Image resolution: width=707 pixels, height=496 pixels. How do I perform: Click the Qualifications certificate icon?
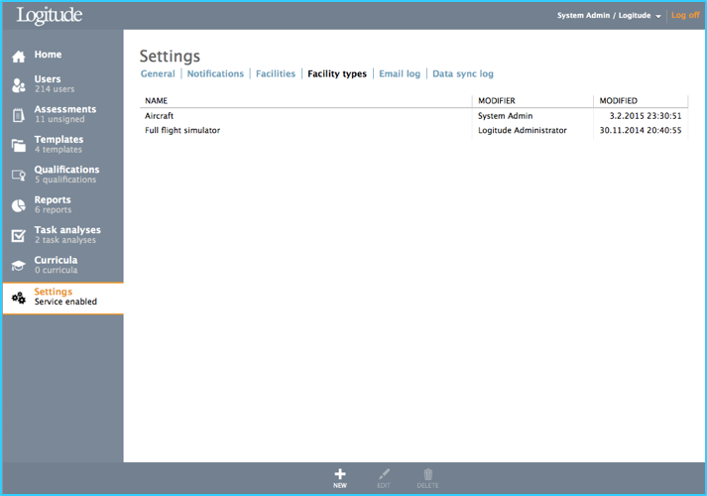(x=19, y=176)
